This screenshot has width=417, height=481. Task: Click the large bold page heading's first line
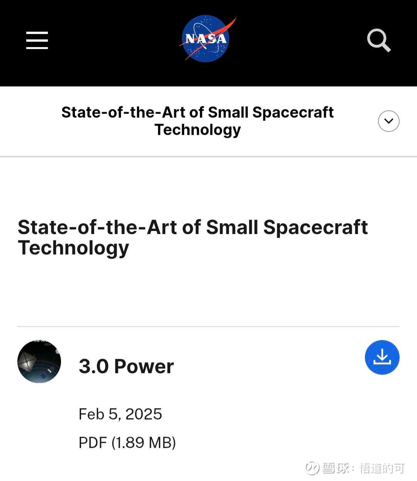192,227
